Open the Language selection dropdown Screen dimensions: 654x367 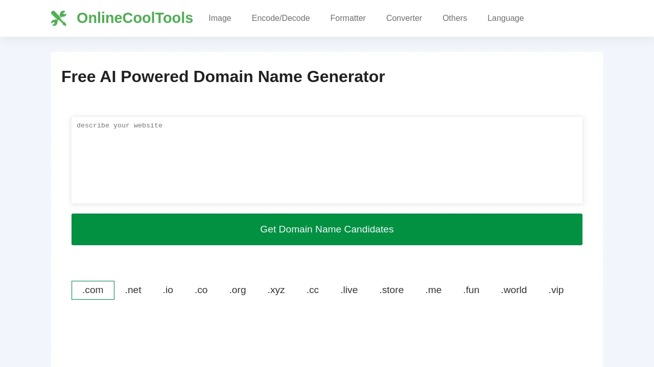click(505, 18)
